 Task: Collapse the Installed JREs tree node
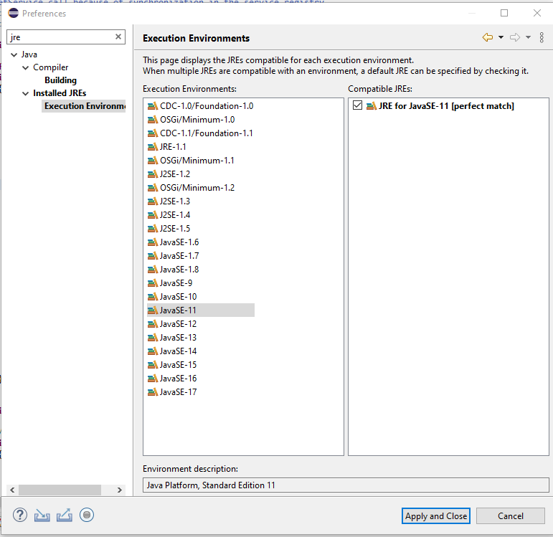click(25, 93)
